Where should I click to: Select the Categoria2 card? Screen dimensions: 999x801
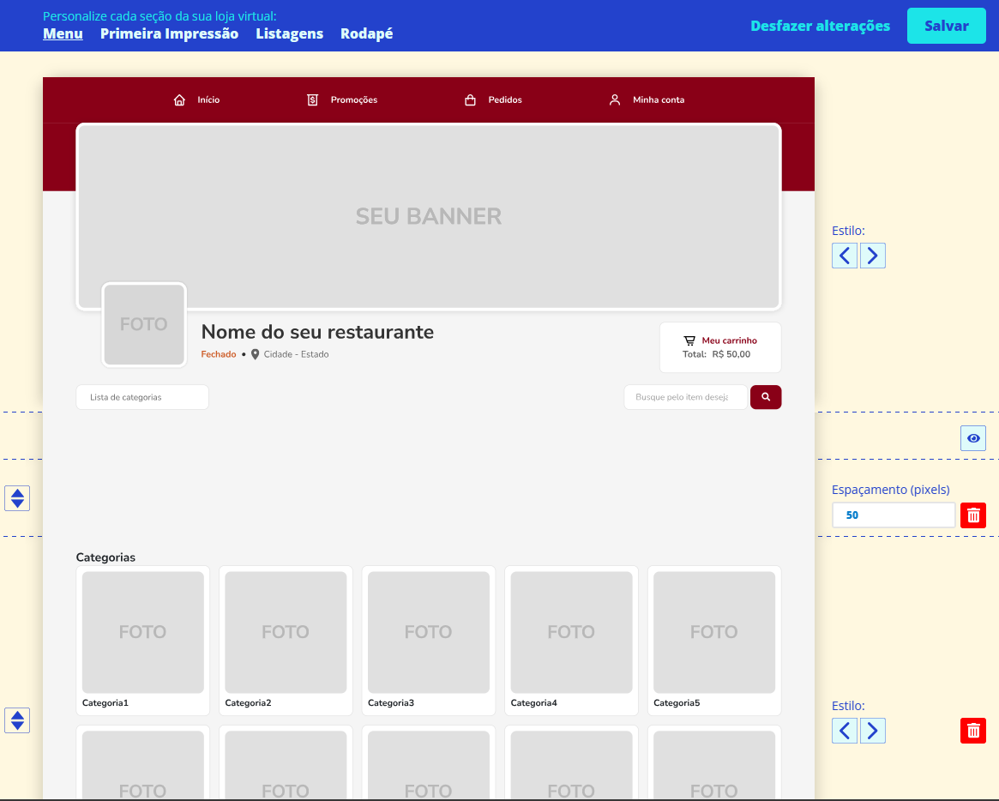coord(286,641)
